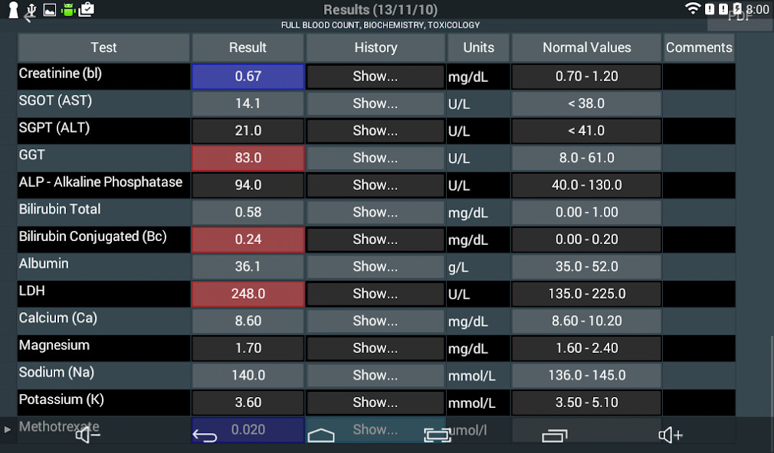Show history for SGOT (AST)
Screen dimensions: 774x453
pos(376,103)
